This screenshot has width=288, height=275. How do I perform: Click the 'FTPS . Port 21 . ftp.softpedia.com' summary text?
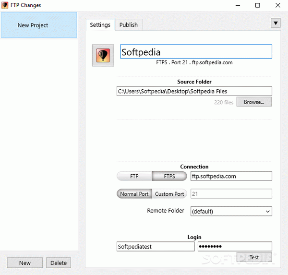[194, 62]
